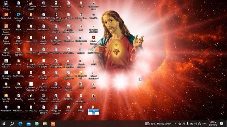Open the taskbar clock and calendar
The height and width of the screenshot is (127, 227).
(x=213, y=124)
